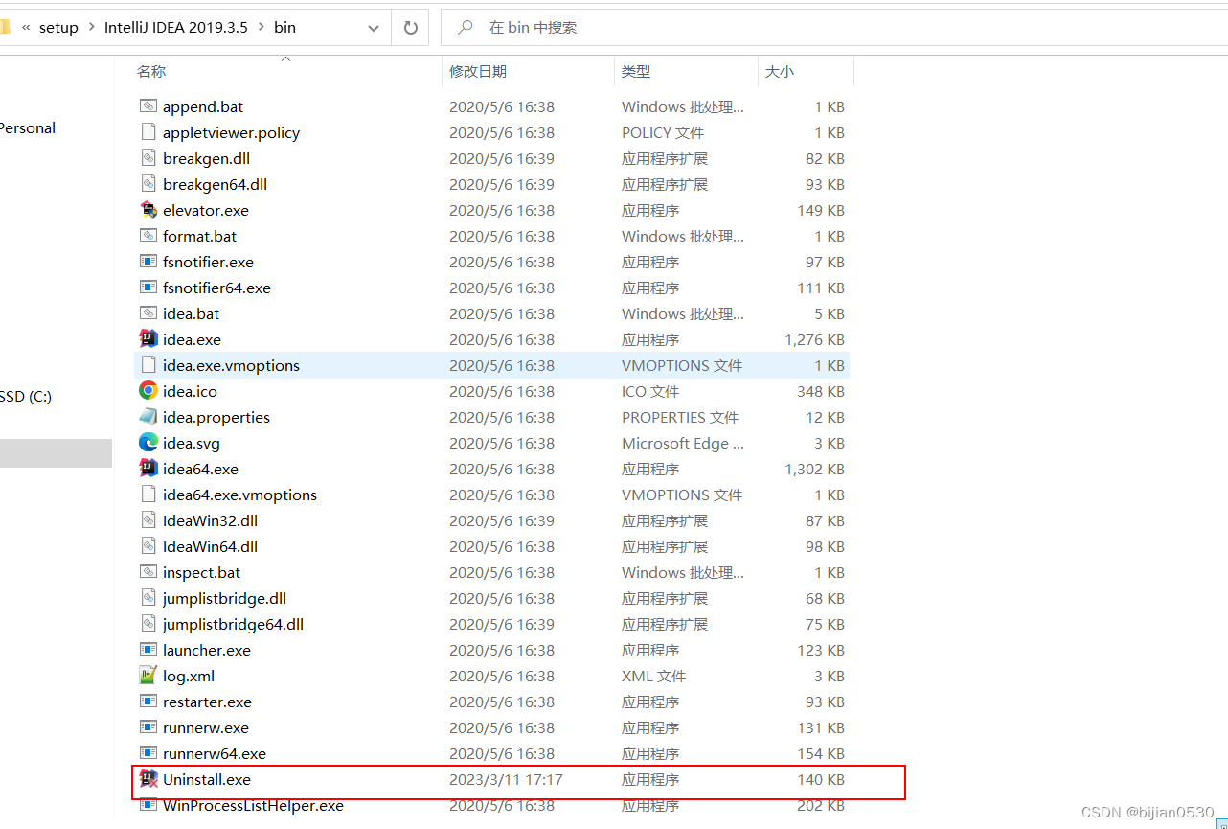1228x829 pixels.
Task: Select the idea.exe IntelliJ icon
Action: click(148, 339)
